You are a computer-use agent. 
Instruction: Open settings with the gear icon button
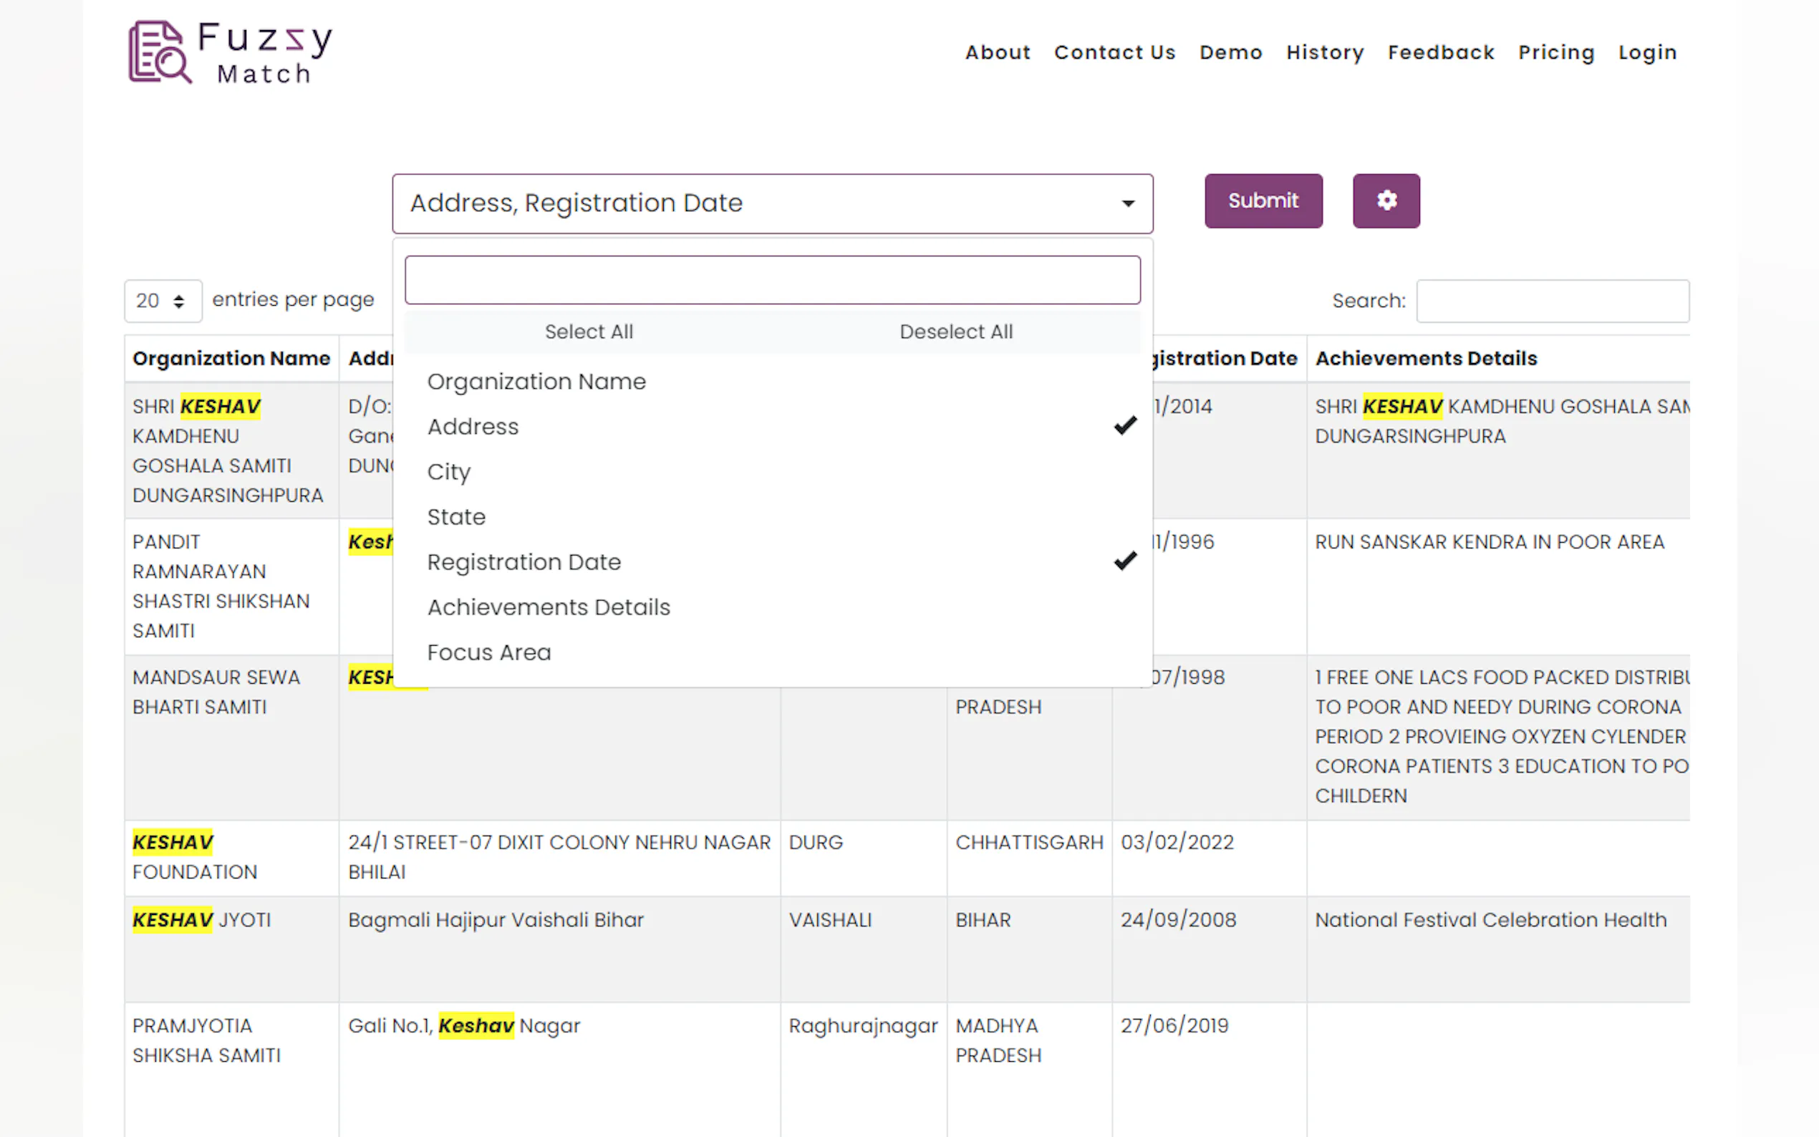pyautogui.click(x=1385, y=200)
